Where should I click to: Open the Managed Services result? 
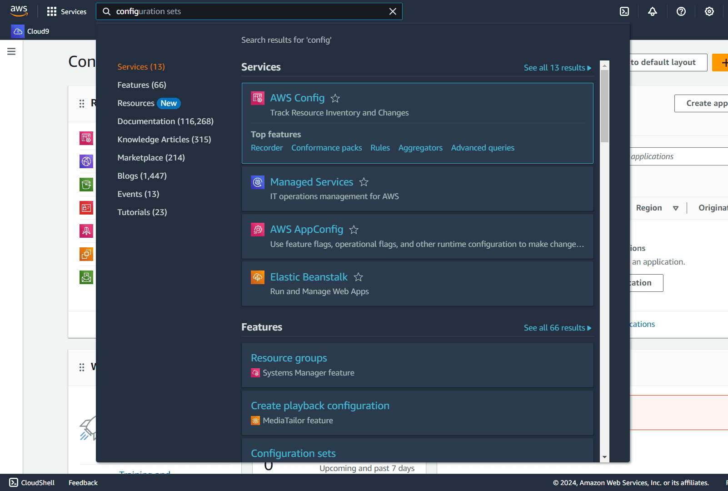pos(312,182)
